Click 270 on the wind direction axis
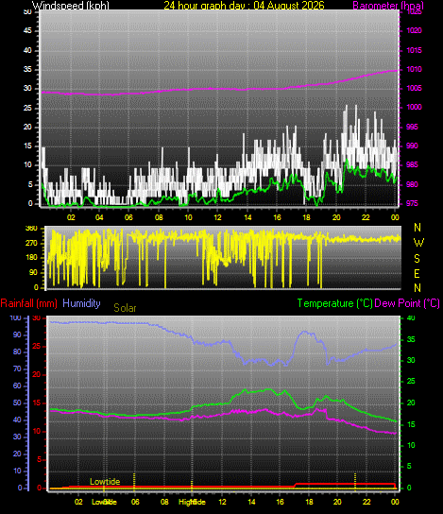The image size is (443, 514). [31, 244]
